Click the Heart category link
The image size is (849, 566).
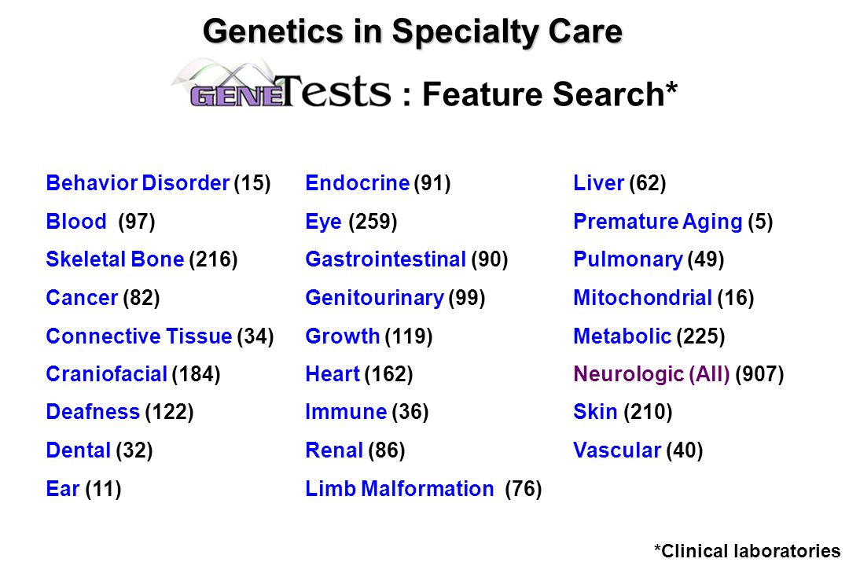[333, 374]
